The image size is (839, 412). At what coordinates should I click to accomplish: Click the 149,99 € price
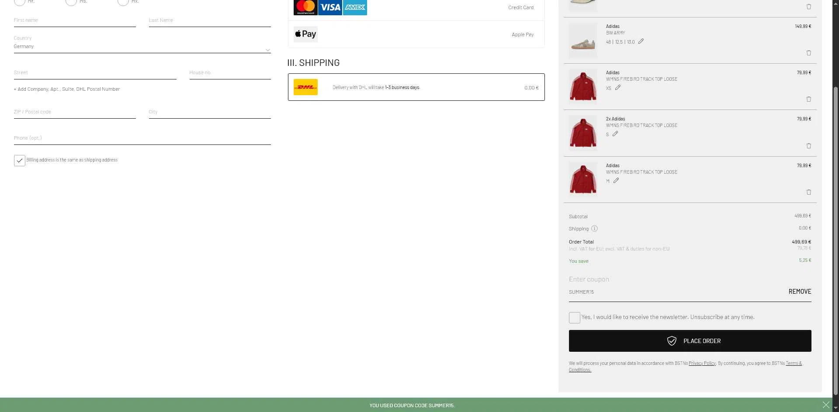point(803,26)
